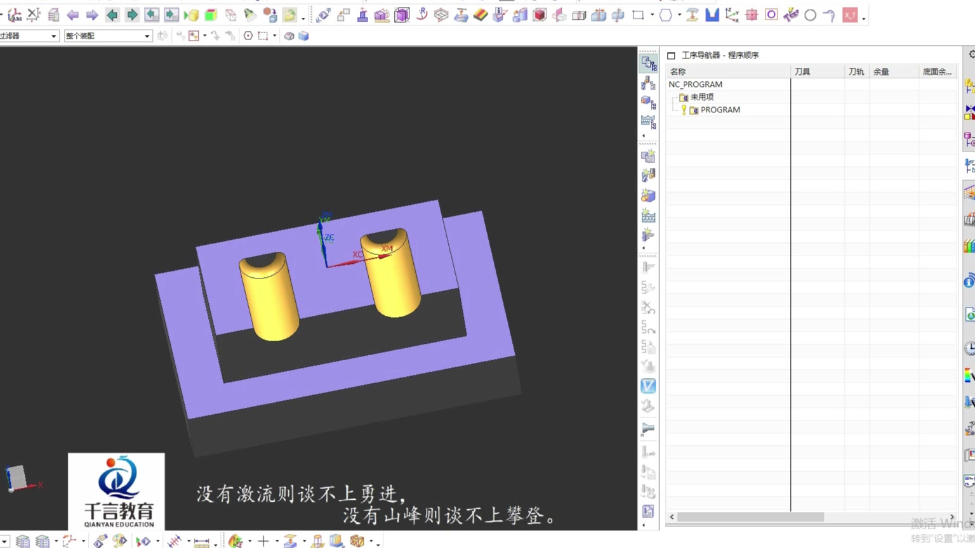This screenshot has width=975, height=548.
Task: Click Create Program icon
Action: [x=648, y=156]
